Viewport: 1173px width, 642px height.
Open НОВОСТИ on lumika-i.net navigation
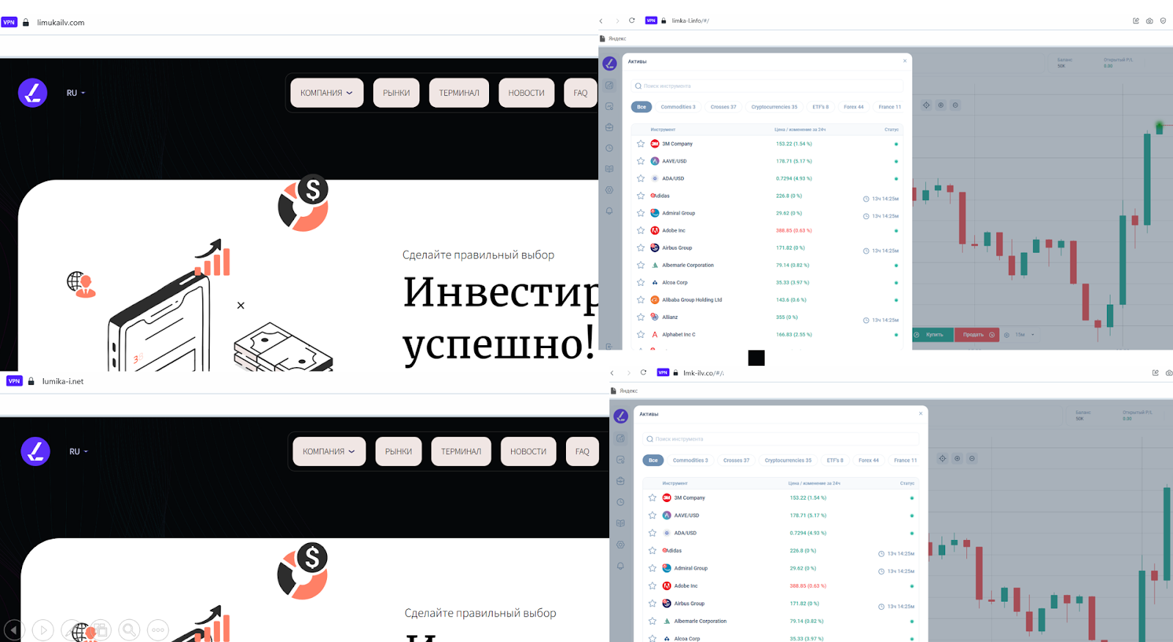pyautogui.click(x=529, y=451)
